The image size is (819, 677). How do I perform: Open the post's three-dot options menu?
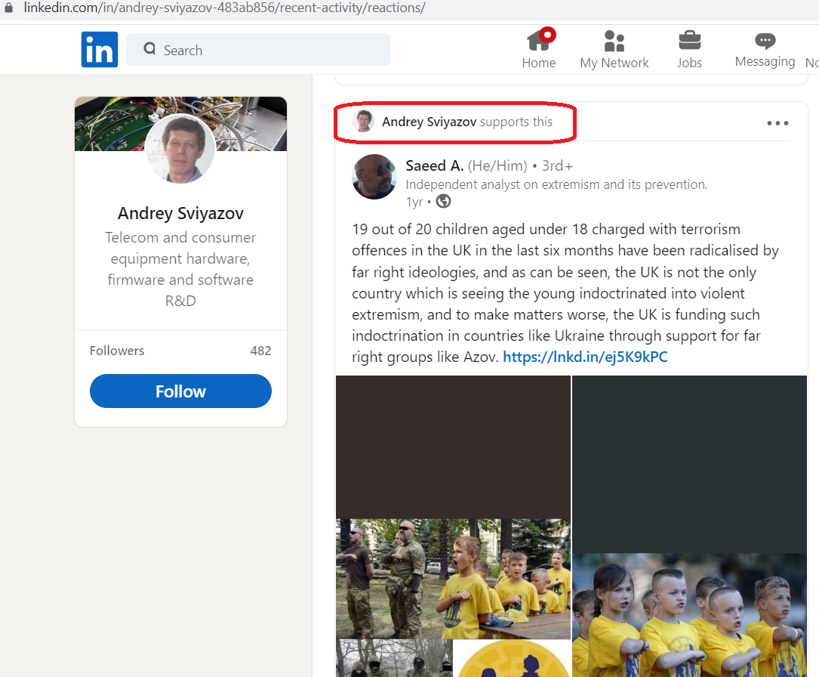pyautogui.click(x=777, y=123)
